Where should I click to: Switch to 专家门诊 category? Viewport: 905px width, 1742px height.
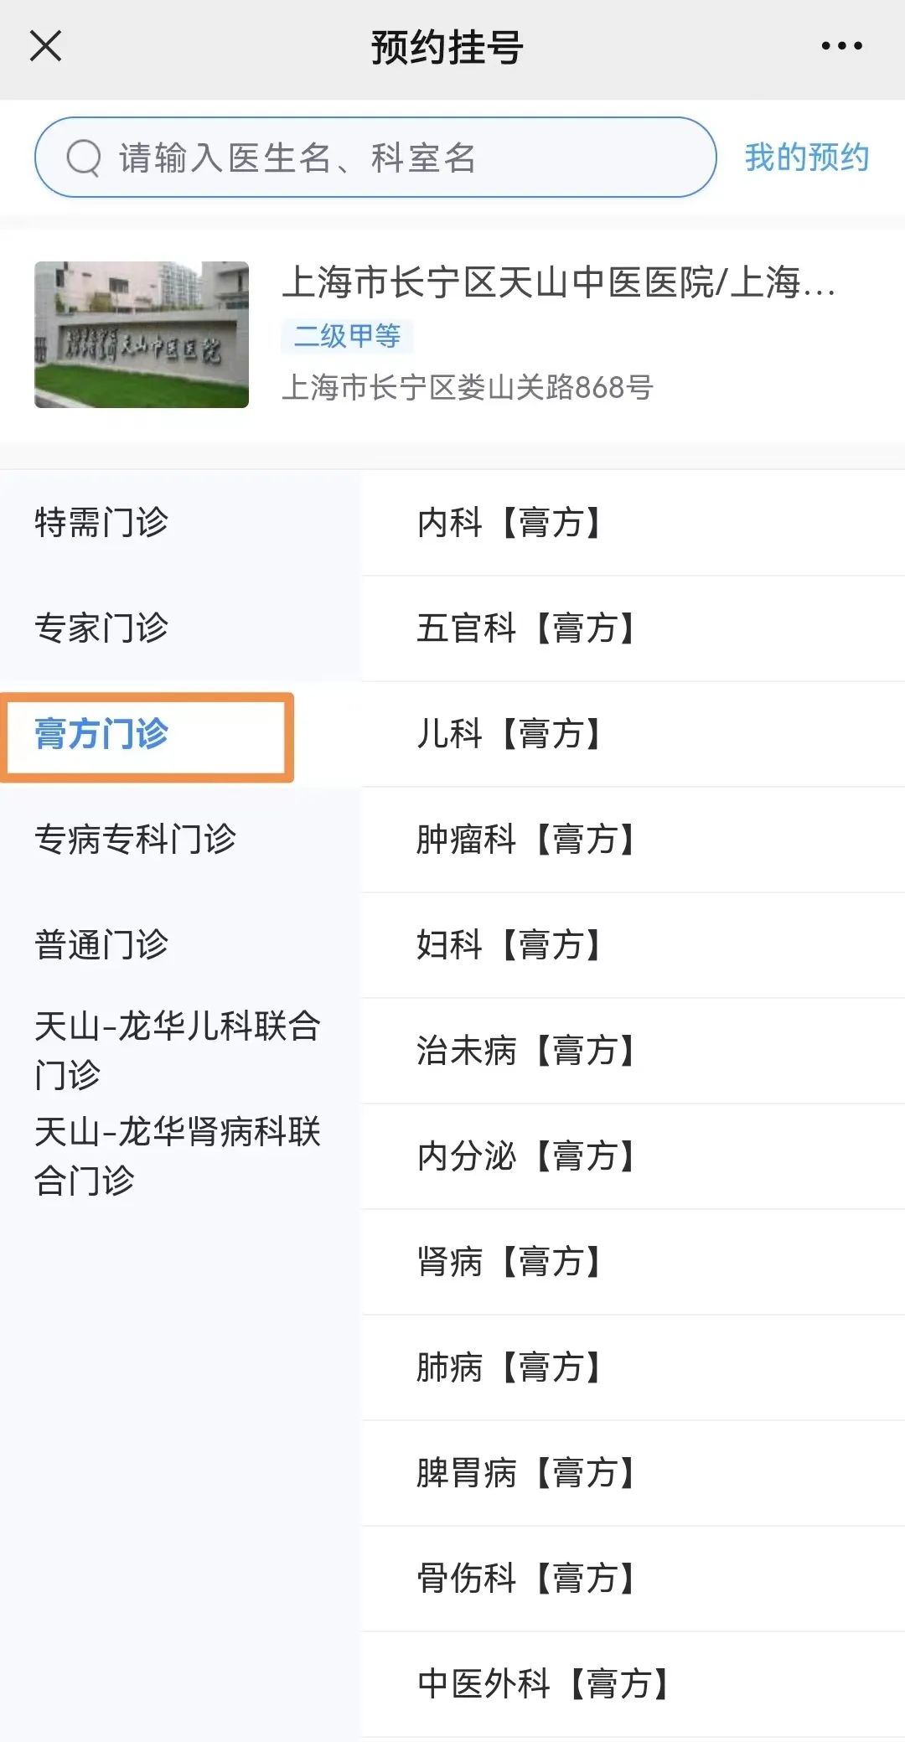[104, 627]
